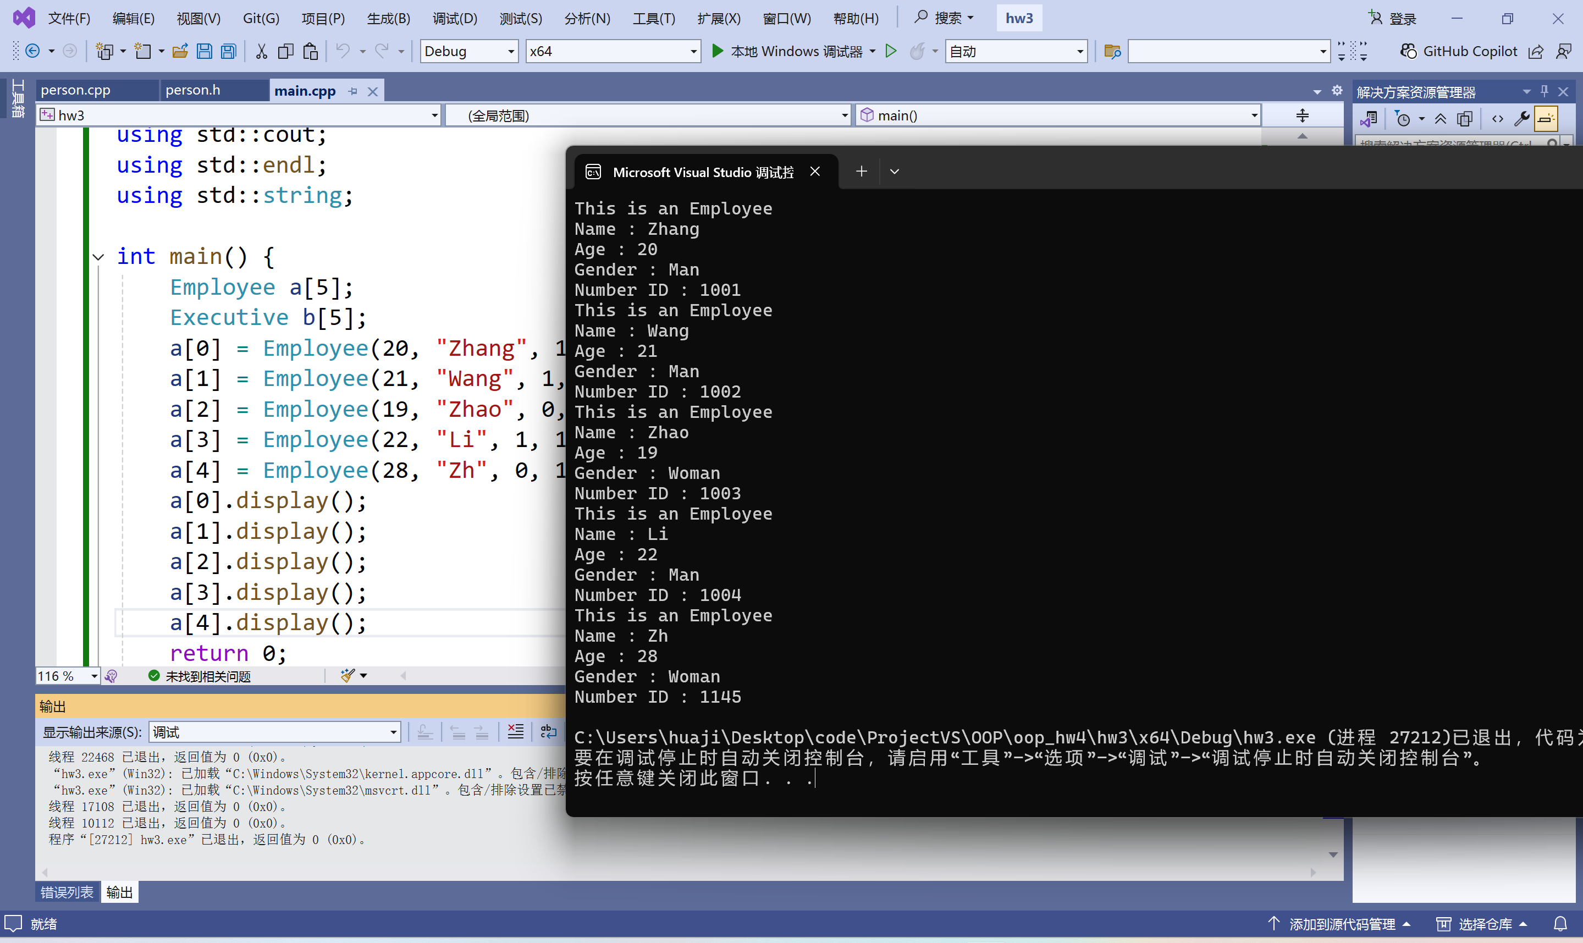Click the Paste clipboard icon

(310, 52)
